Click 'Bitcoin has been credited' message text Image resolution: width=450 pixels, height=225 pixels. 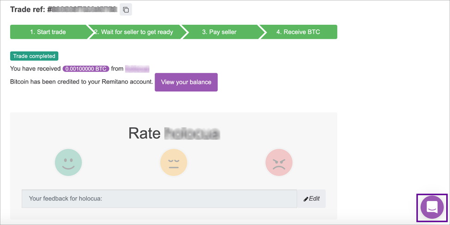pos(81,82)
